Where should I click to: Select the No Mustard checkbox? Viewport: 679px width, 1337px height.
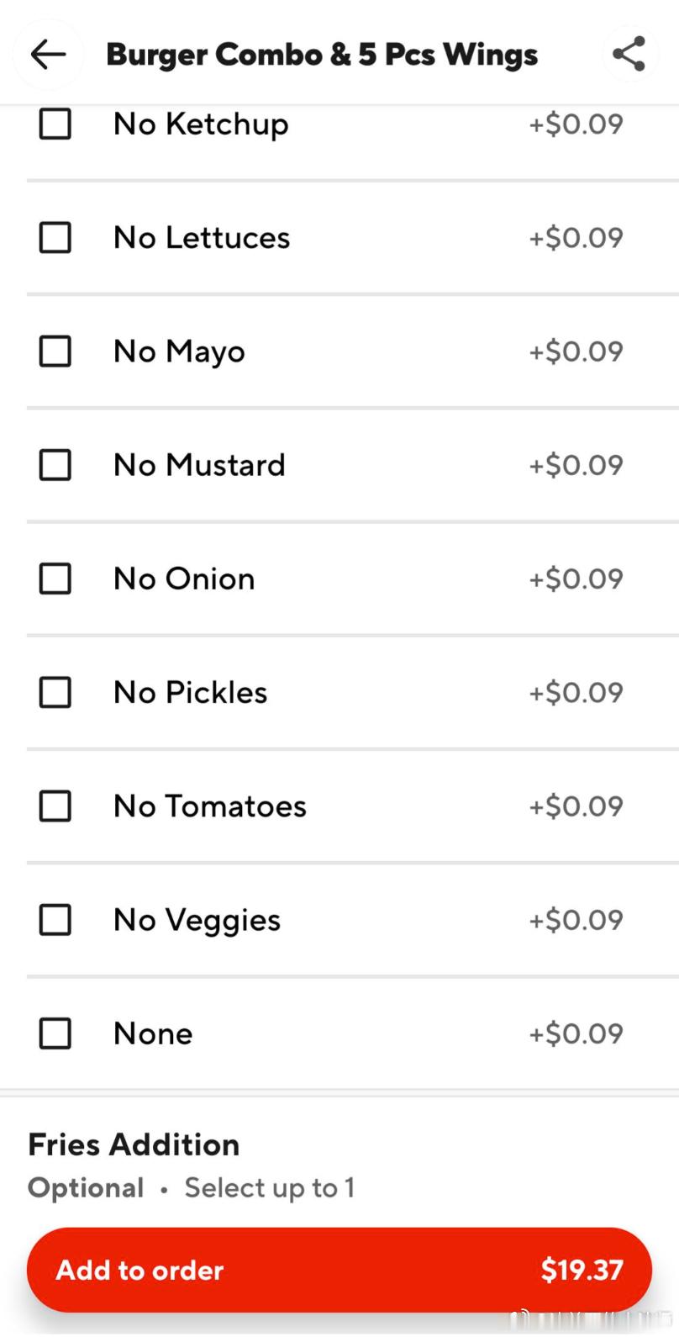[x=55, y=465]
